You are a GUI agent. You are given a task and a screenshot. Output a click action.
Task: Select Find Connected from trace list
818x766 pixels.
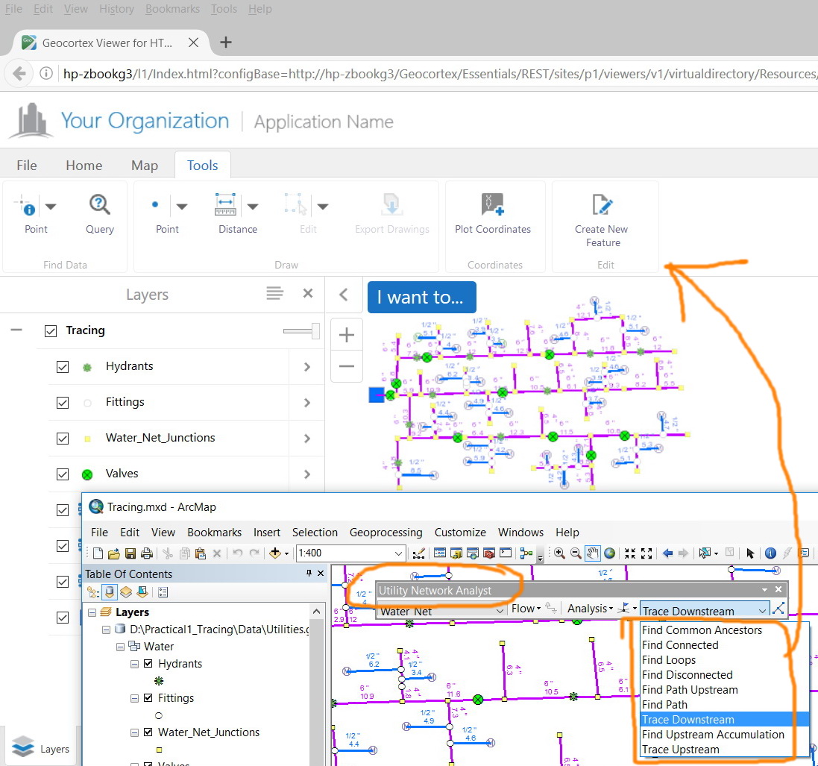(680, 645)
